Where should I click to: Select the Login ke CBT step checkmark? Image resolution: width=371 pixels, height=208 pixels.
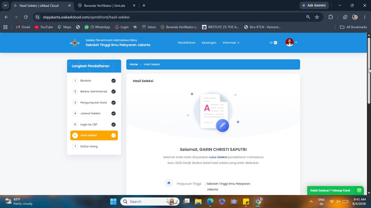point(114,125)
